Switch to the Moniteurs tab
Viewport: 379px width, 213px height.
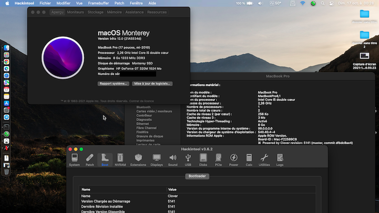coord(75,12)
